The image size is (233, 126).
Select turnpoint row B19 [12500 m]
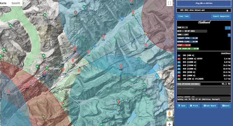204,65
